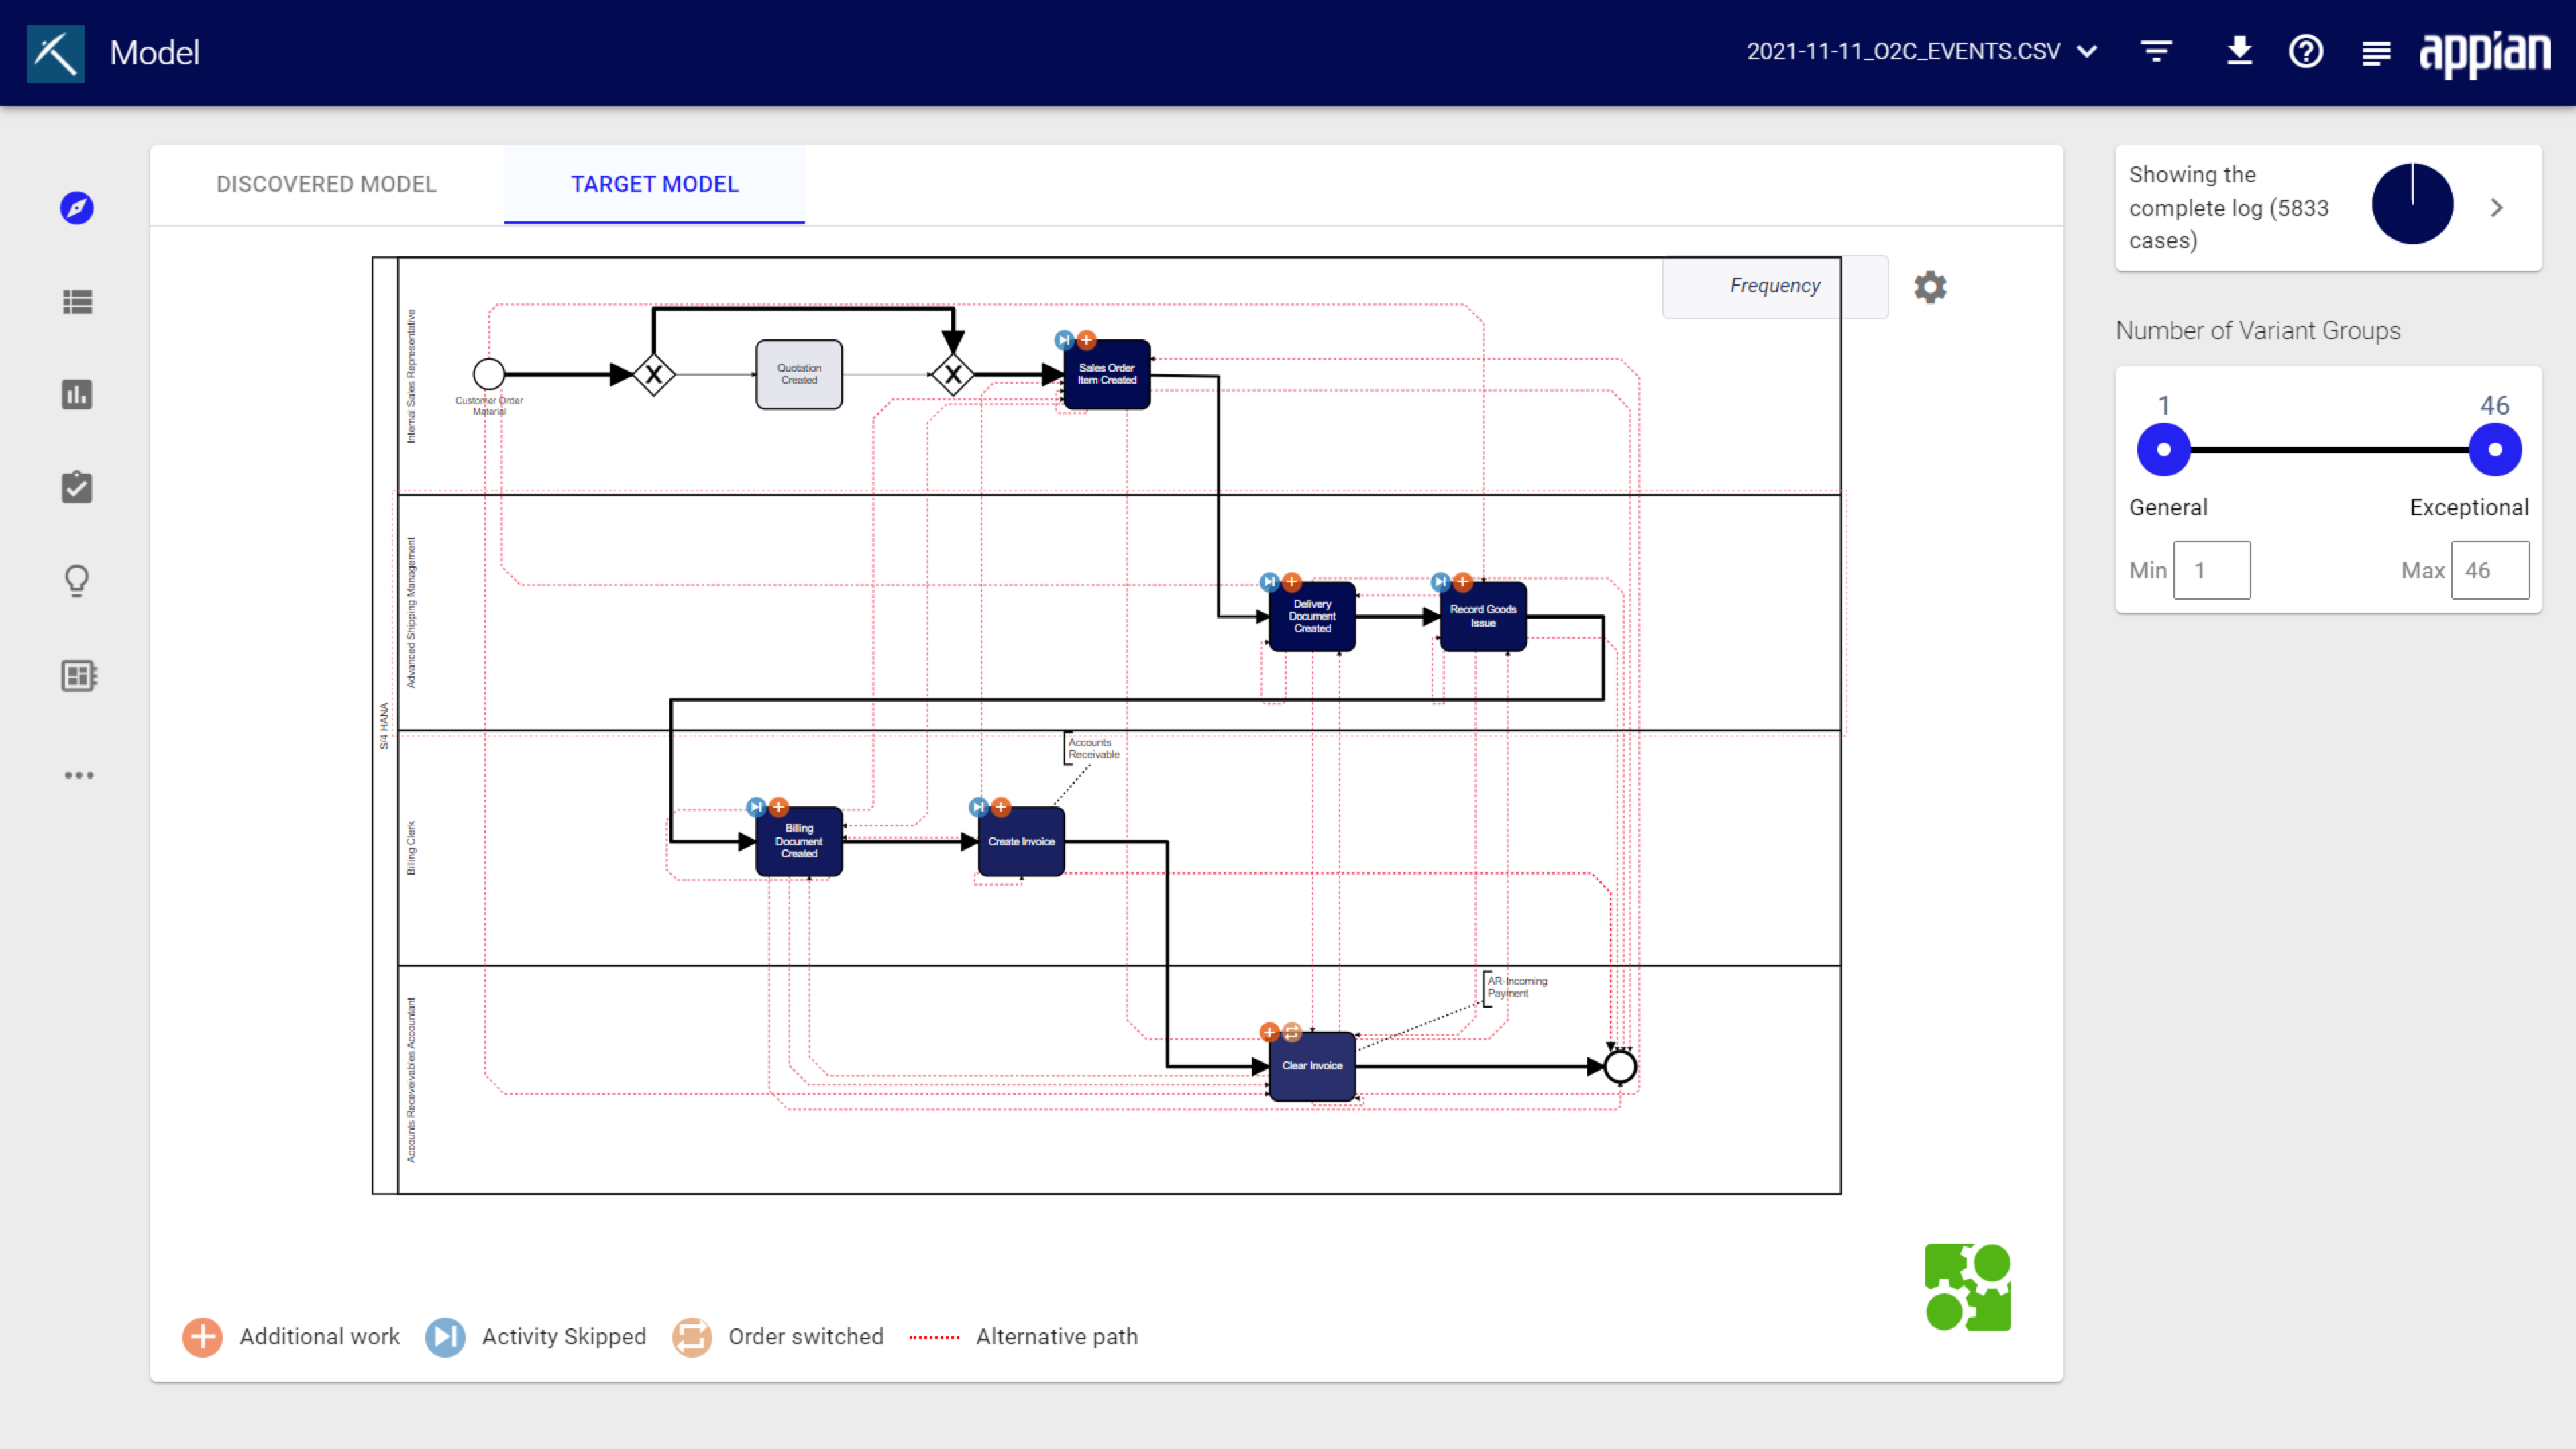This screenshot has width=2576, height=1449.
Task: Click the Appian brand logo
Action: [2484, 53]
